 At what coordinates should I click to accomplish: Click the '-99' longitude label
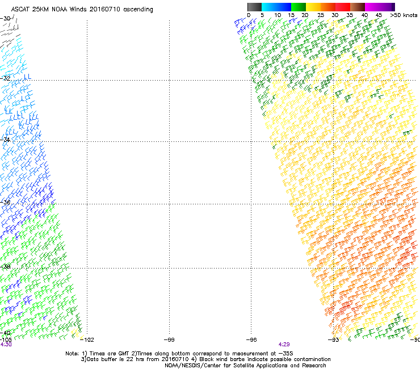[x=169, y=340]
